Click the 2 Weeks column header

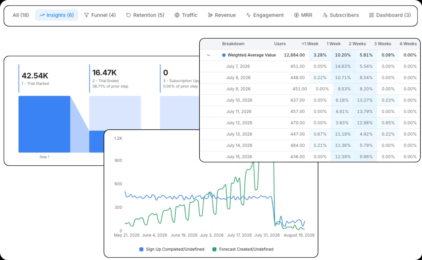tap(357, 44)
